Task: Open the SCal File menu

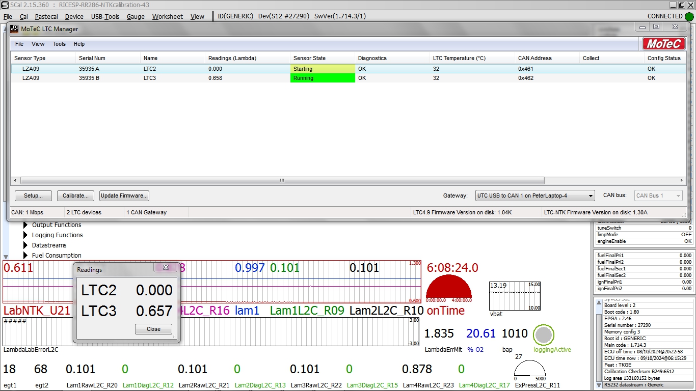Action: [8, 16]
